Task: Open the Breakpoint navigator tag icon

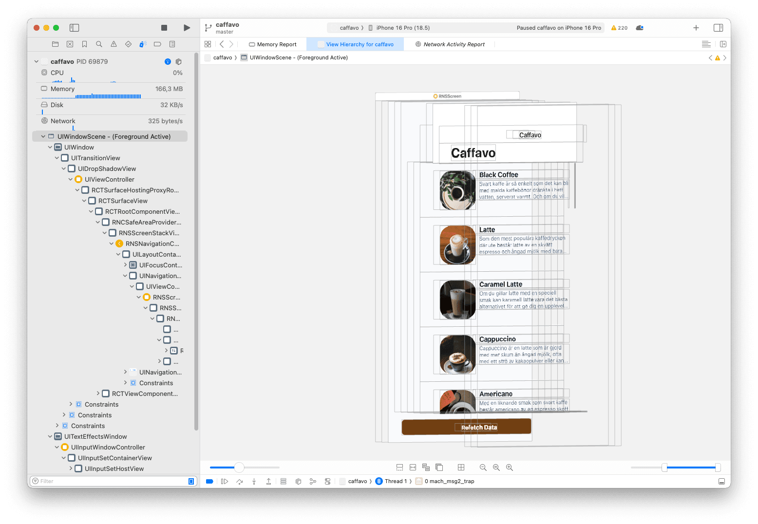Action: pyautogui.click(x=157, y=44)
